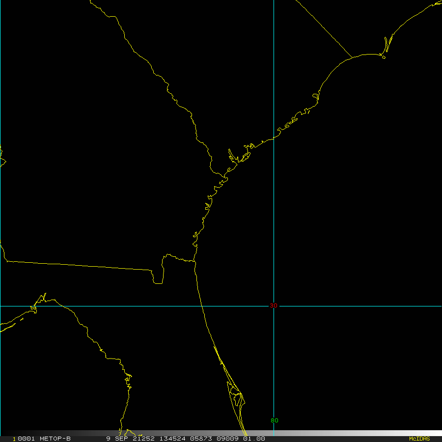Click the cyan vertical line at left edge

point(0,221)
